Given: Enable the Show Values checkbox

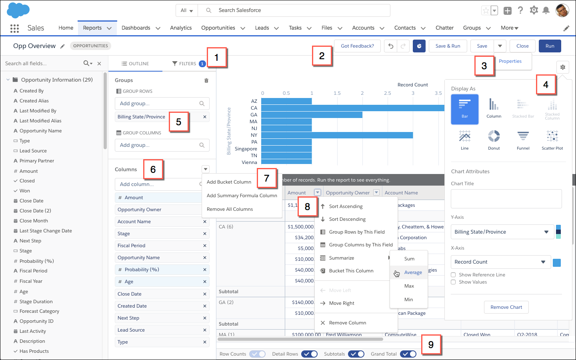Looking at the screenshot, I should pos(453,282).
